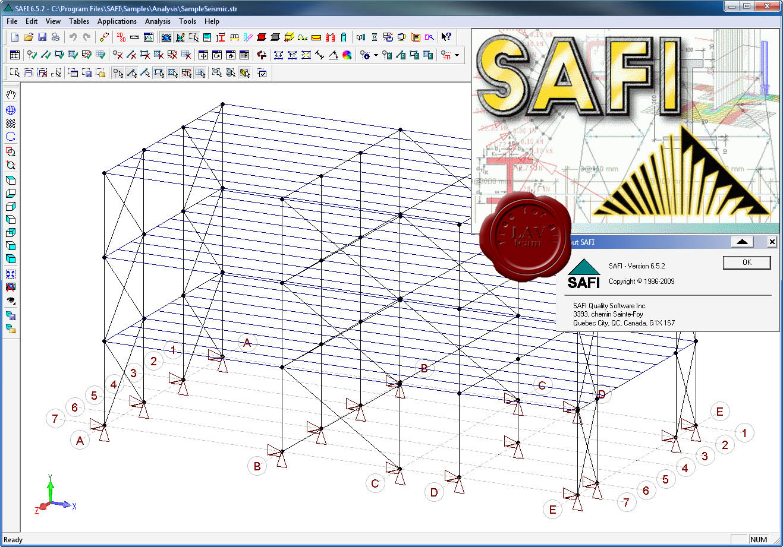Click the gray steel section icon
783x547 pixels.
[x=275, y=37]
